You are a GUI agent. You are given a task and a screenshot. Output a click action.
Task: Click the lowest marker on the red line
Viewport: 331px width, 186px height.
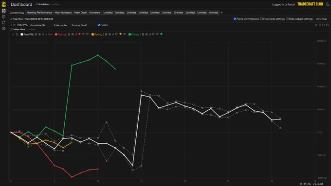tap(72, 177)
